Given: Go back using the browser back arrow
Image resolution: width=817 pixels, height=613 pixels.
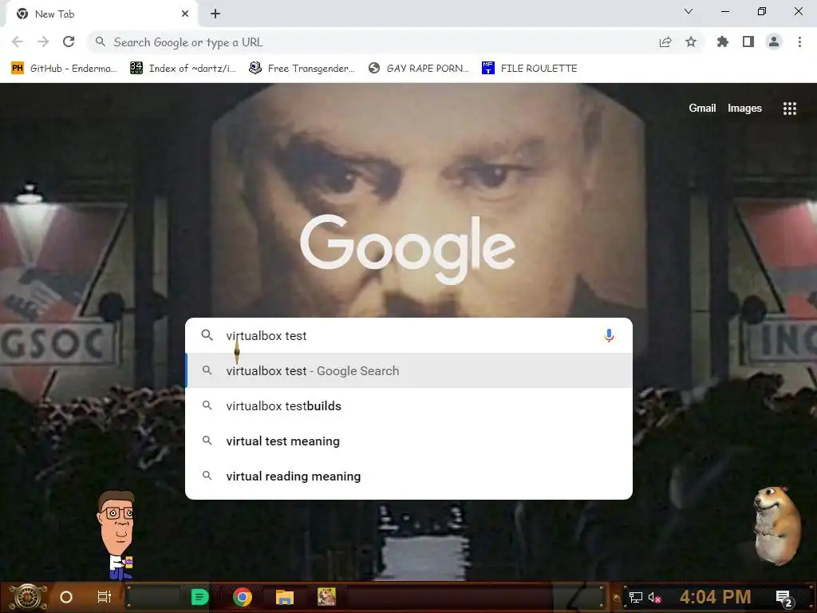Looking at the screenshot, I should (18, 42).
